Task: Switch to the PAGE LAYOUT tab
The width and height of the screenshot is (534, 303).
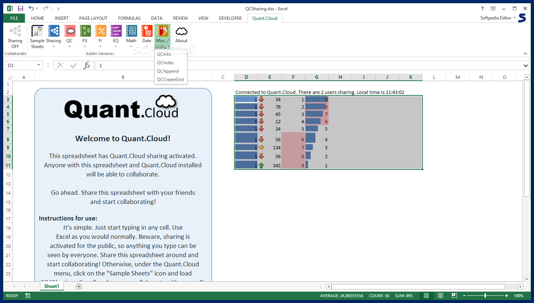Action: [93, 18]
